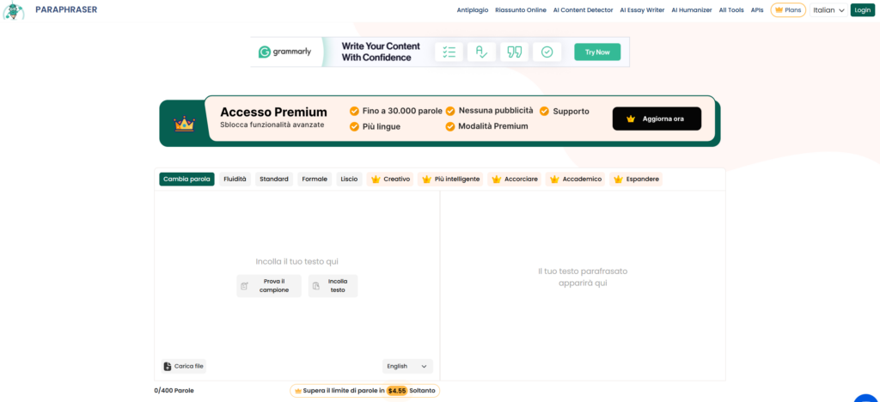880x402 pixels.
Task: Open the blue chat widget bubble
Action: 866,398
